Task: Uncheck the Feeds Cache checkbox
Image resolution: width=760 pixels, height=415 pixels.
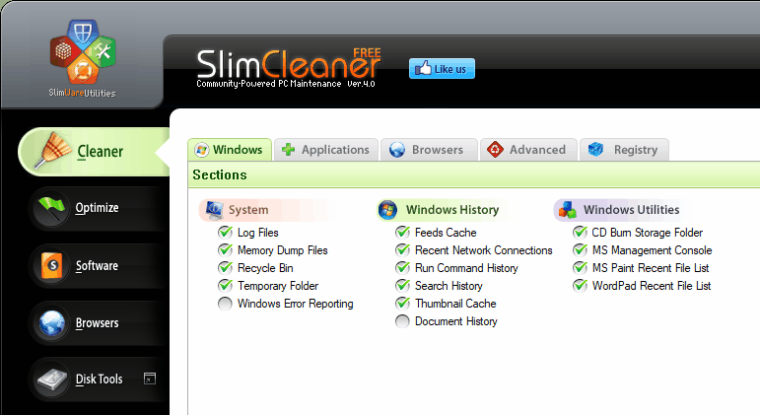Action: (403, 233)
